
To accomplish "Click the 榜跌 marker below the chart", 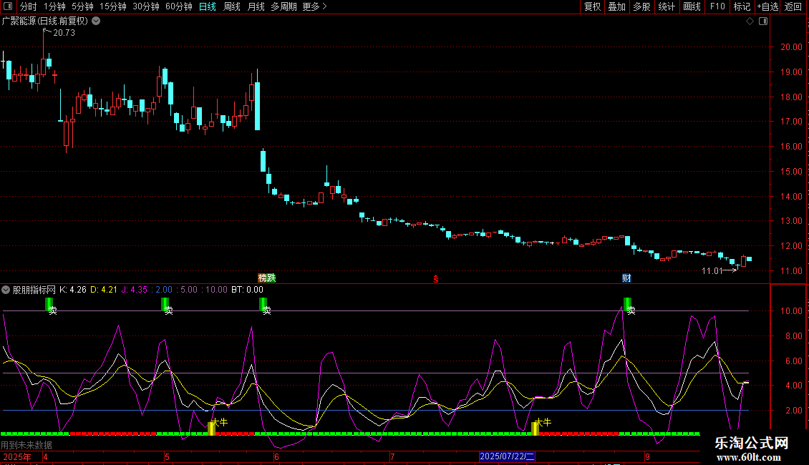I will (x=266, y=278).
